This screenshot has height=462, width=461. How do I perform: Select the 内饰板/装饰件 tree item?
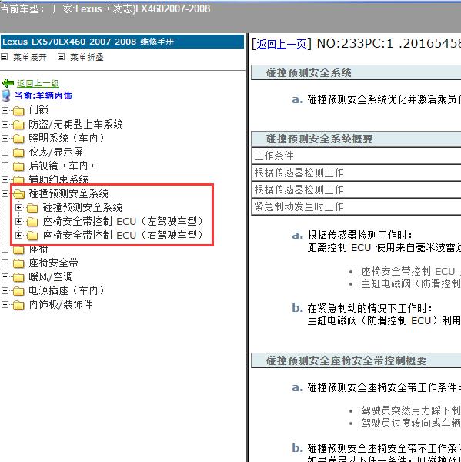[x=61, y=304]
